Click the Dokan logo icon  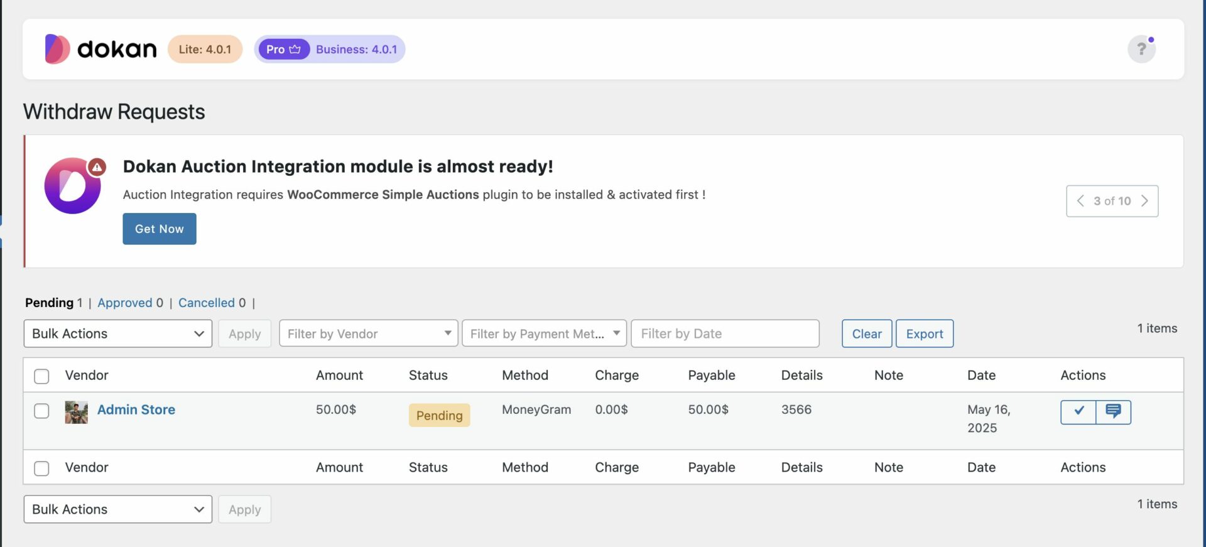click(x=57, y=49)
